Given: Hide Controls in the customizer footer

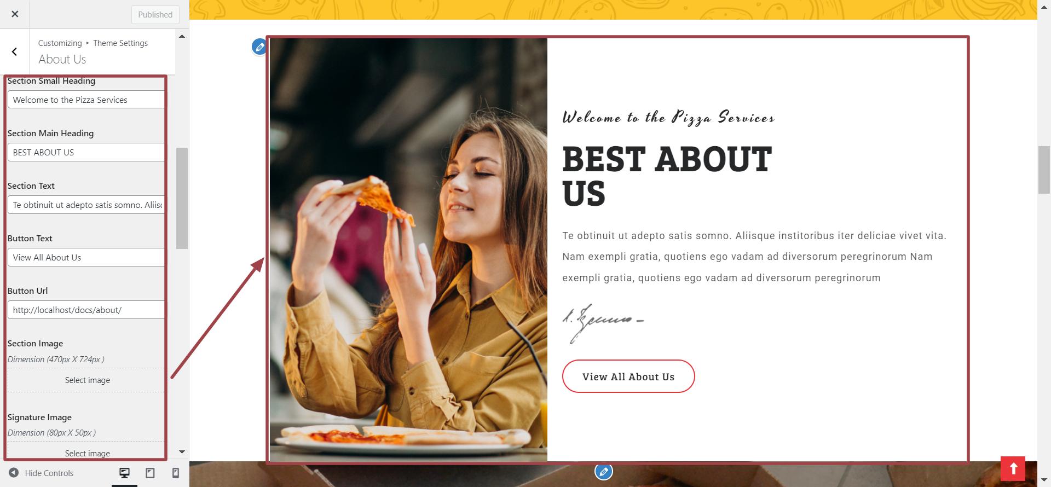Looking at the screenshot, I should pyautogui.click(x=42, y=473).
